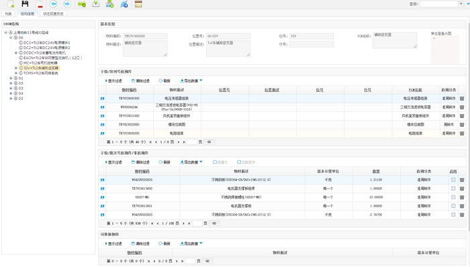Image resolution: width=470 pixels, height=267 pixels.
Task: Open detail icon for row TE7933631000
Action: click(103, 116)
